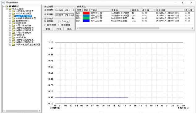Click the red color swatch of curve 1

point(86,13)
